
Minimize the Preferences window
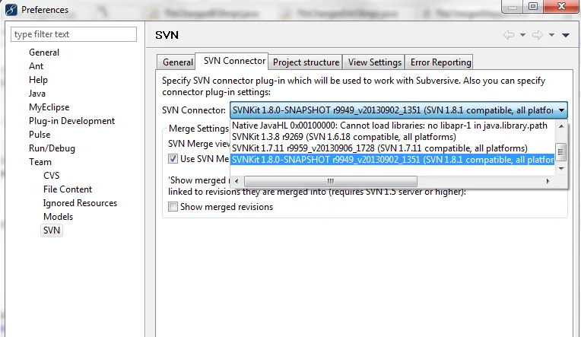pos(513,7)
